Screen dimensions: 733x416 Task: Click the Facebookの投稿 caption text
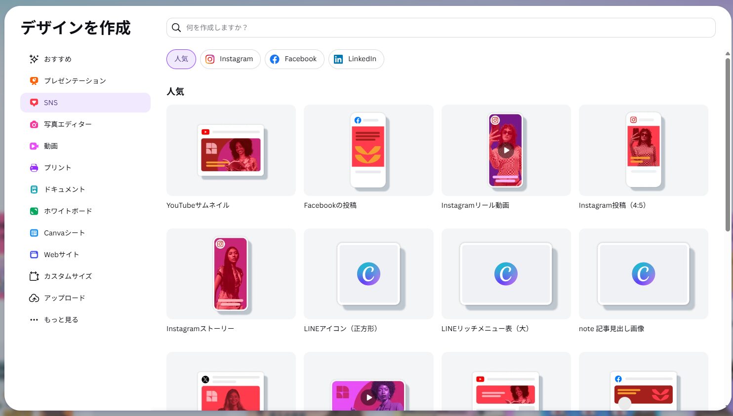330,205
